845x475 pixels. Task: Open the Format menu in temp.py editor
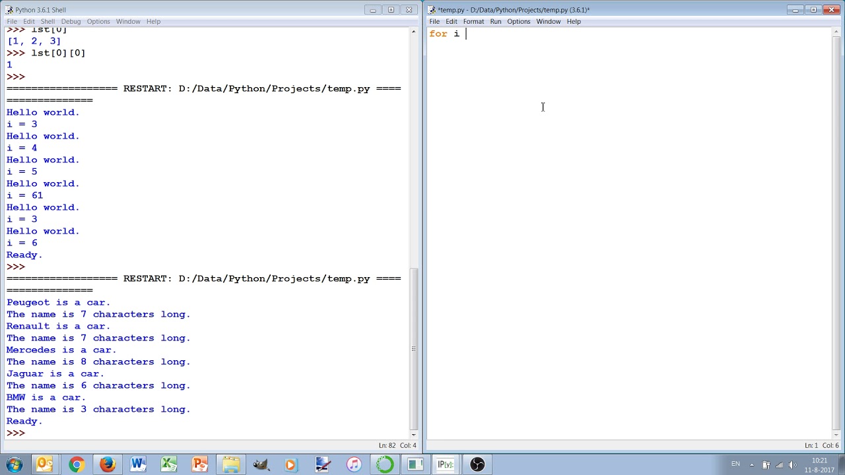(x=473, y=21)
